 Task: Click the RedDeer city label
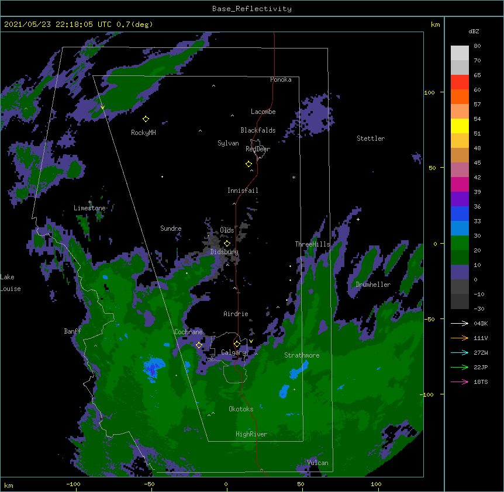[x=258, y=149]
